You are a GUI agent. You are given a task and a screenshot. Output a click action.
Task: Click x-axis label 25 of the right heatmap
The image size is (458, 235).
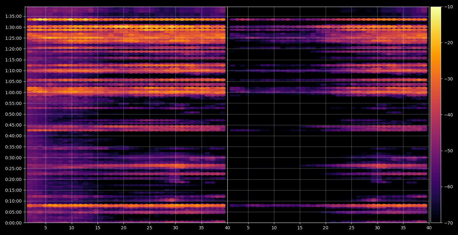(x=351, y=228)
